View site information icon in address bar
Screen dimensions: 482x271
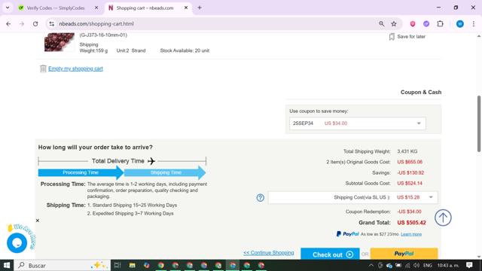[52, 23]
